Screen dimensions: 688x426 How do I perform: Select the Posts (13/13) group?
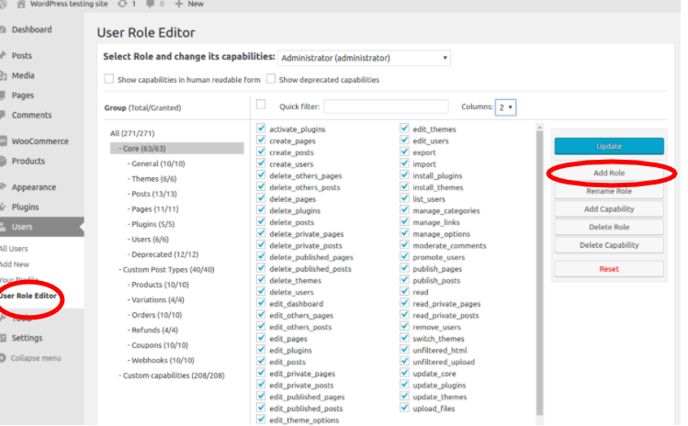154,194
